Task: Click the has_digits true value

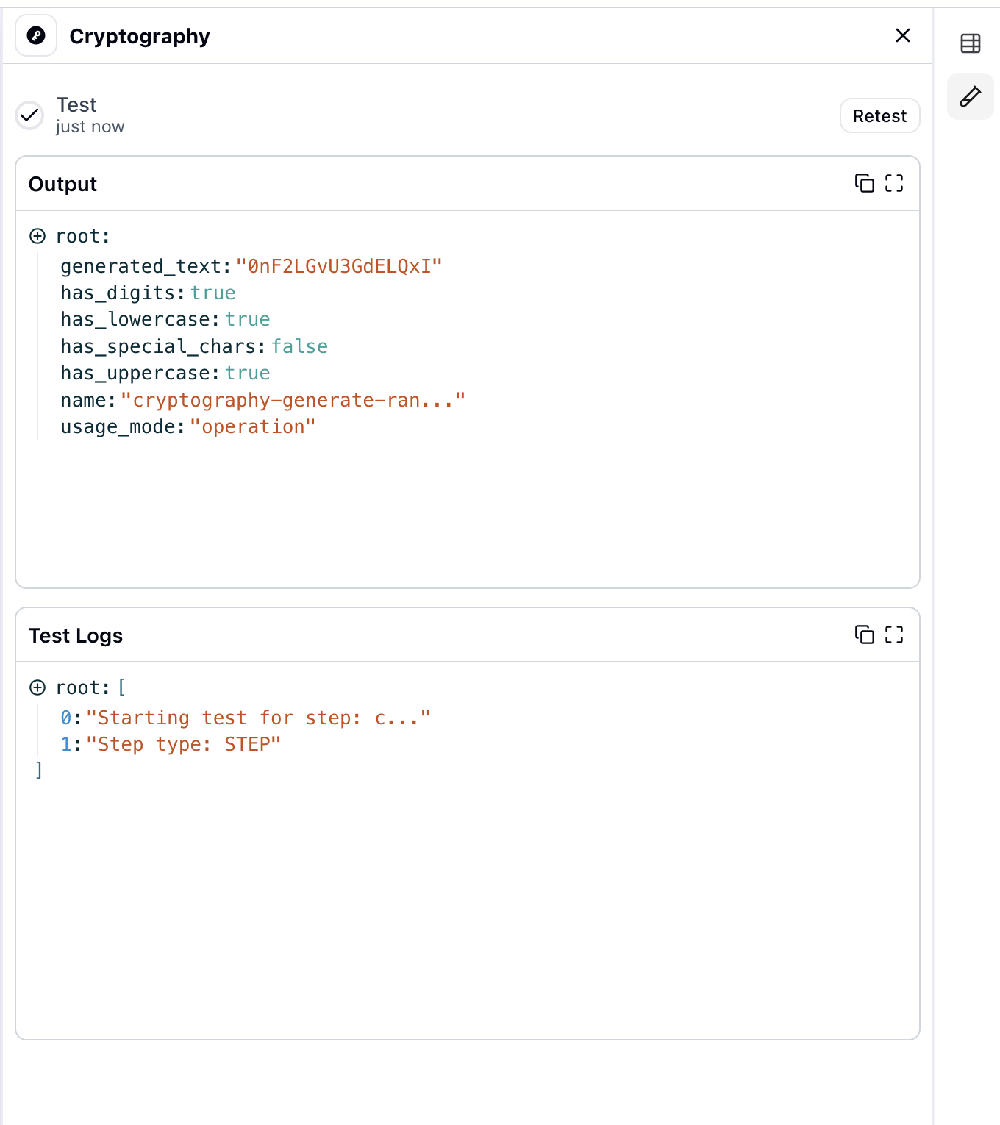Action: point(213,293)
